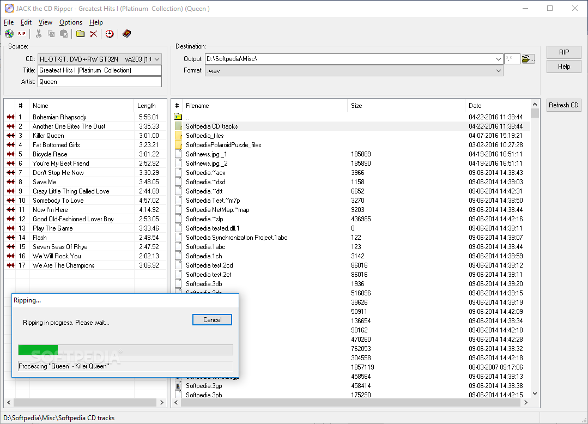Click the Refresh CD button
The width and height of the screenshot is (588, 424).
tap(563, 105)
